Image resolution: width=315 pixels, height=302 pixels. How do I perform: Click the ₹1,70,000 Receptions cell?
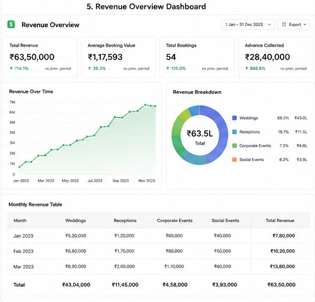click(124, 251)
